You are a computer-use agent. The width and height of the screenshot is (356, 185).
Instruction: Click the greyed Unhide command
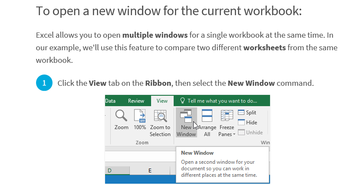[250, 133]
